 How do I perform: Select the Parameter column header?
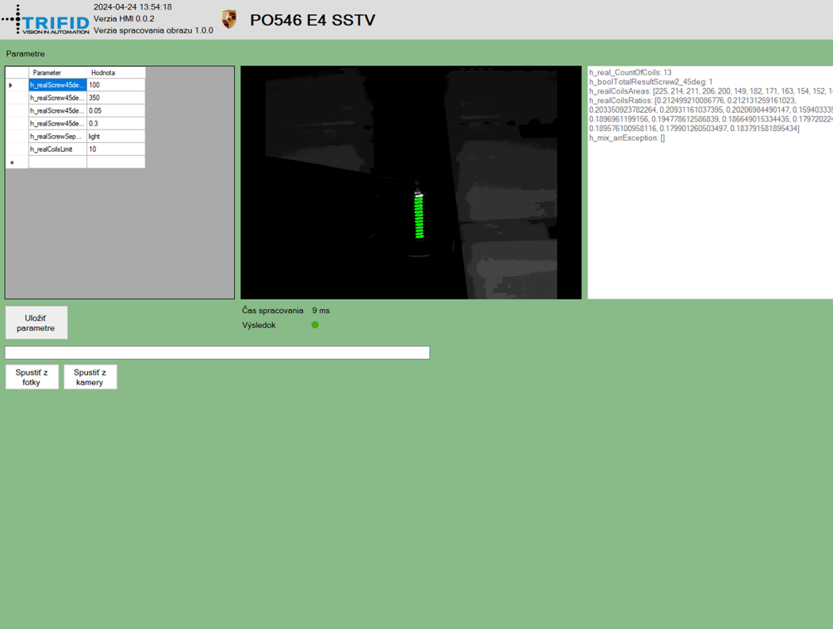pyautogui.click(x=57, y=72)
